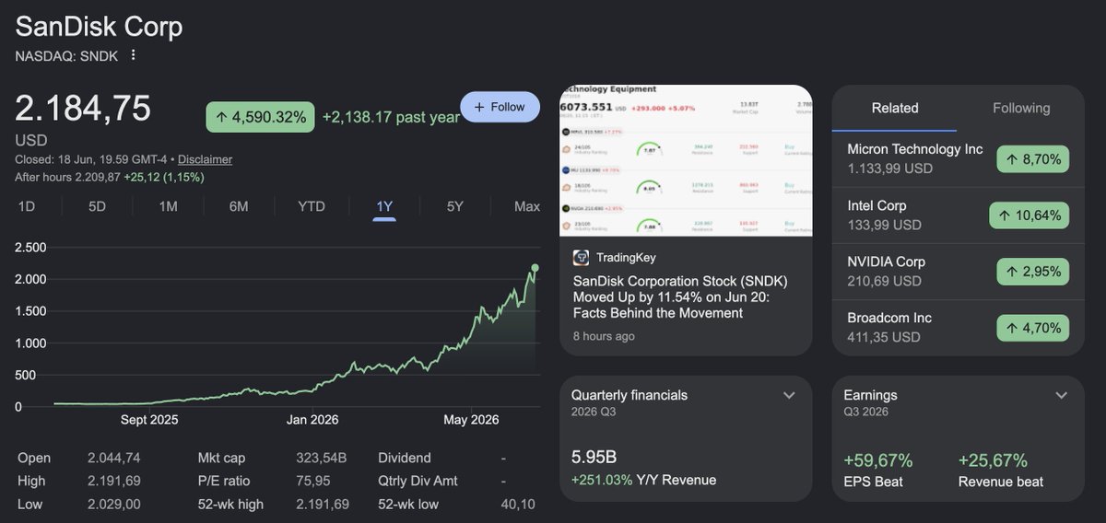Click the TradingKey source logo icon
The image size is (1106, 523).
(x=582, y=258)
